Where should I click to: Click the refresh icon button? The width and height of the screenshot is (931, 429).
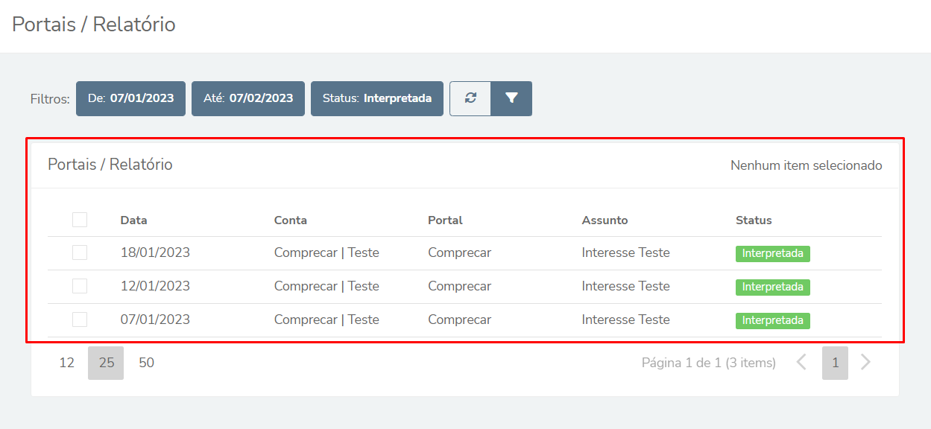pyautogui.click(x=470, y=98)
